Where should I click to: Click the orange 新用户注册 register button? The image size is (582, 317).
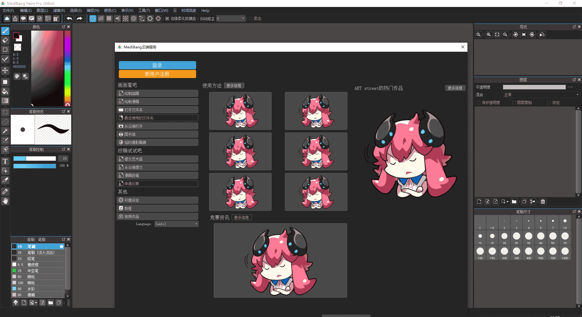pos(157,74)
